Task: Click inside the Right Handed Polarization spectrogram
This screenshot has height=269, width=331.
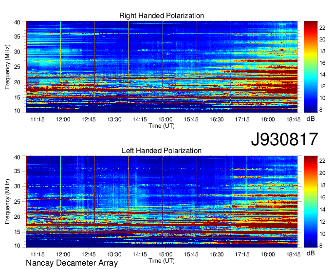Action: (x=162, y=67)
